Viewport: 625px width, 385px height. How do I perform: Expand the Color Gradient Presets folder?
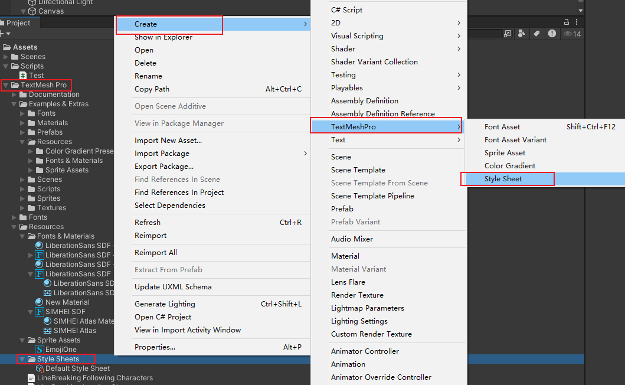[x=31, y=151]
